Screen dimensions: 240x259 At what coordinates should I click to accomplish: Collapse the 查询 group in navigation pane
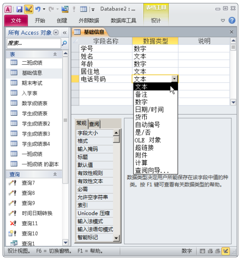(55, 174)
